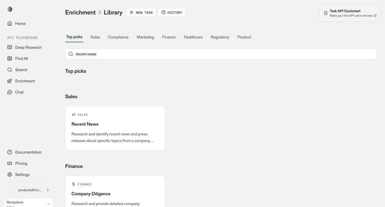The width and height of the screenshot is (385, 207).
Task: Navigate to Home in sidebar
Action: click(20, 24)
